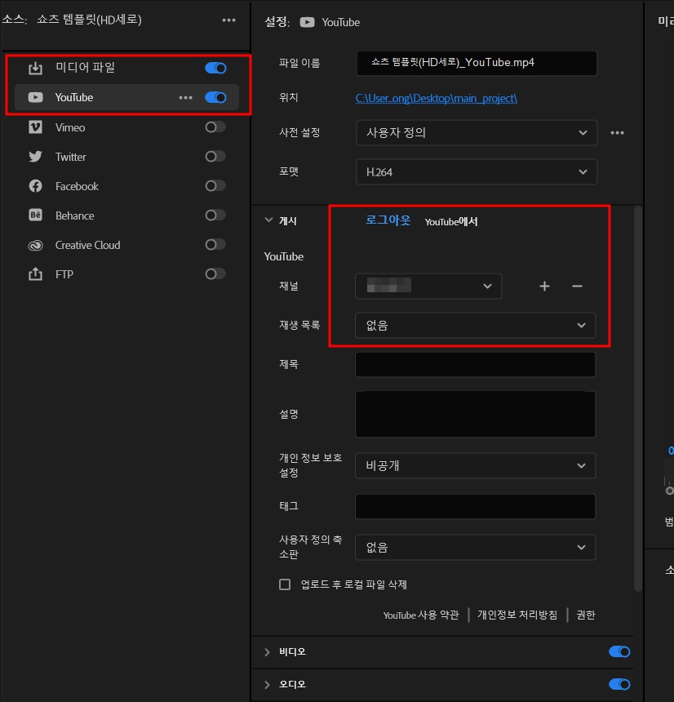The image size is (674, 702).
Task: Open YouTube 사용 약관 link
Action: pos(421,615)
